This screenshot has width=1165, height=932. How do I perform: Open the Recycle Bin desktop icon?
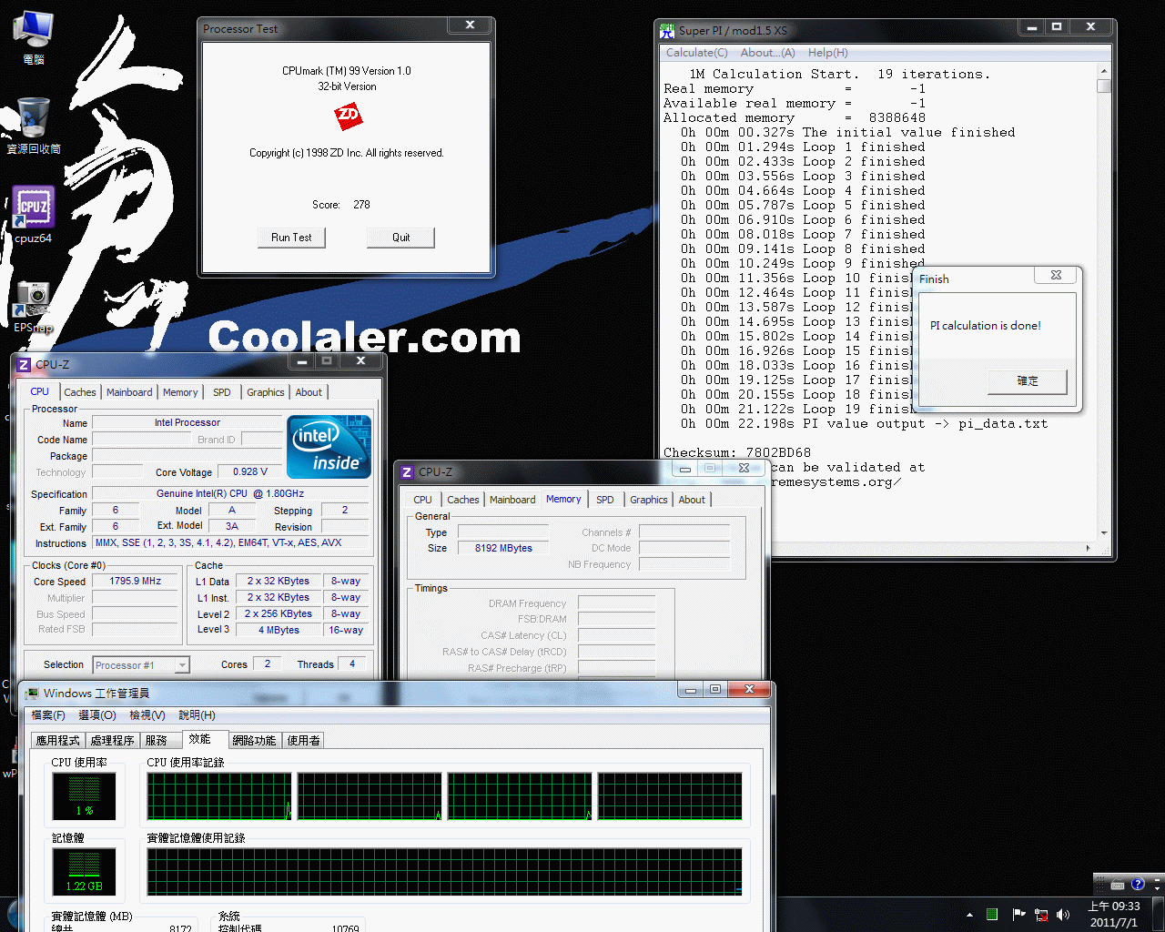[33, 118]
